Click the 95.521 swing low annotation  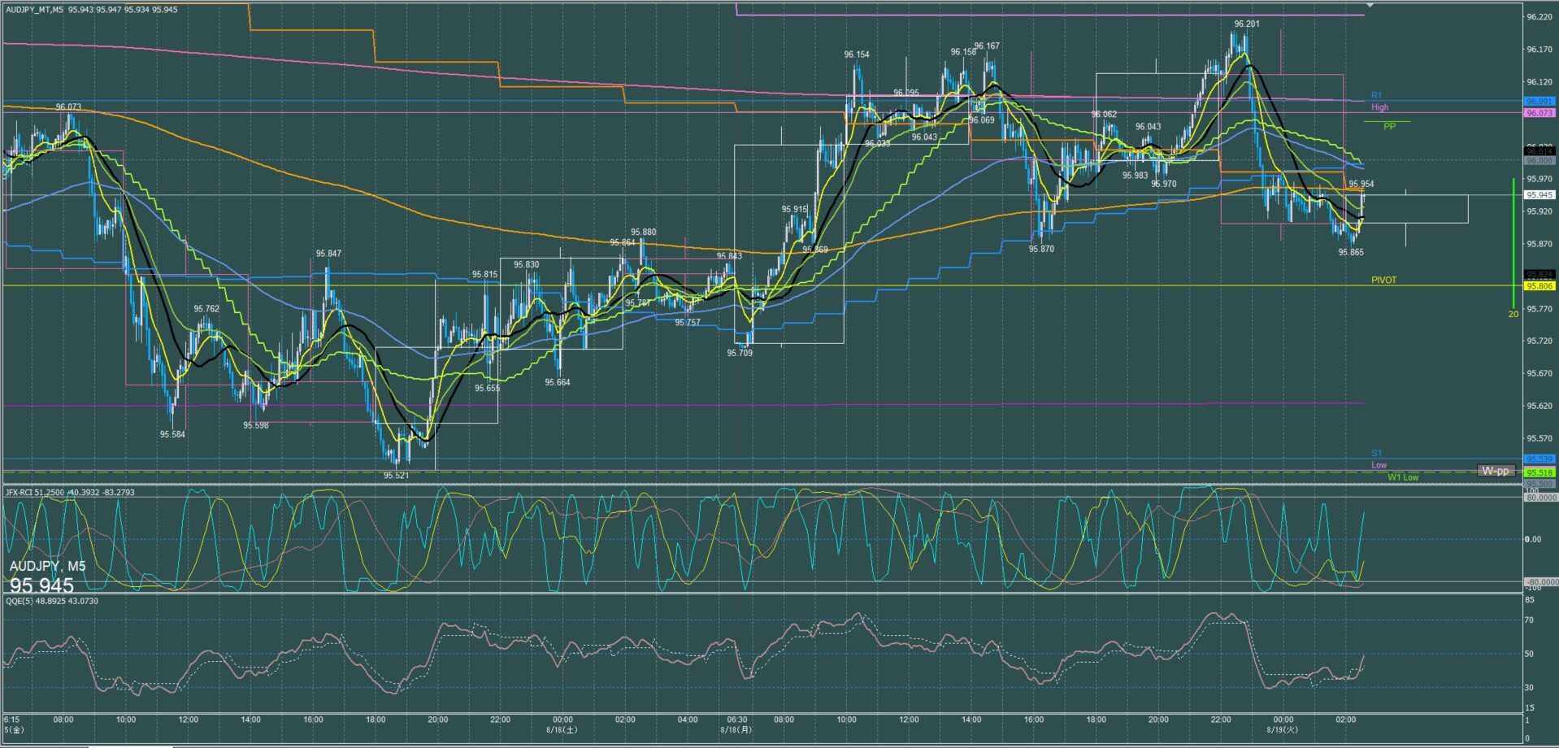(x=396, y=476)
